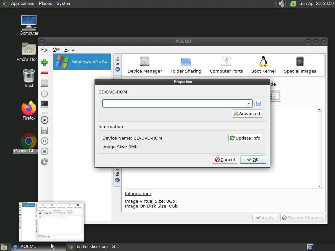Open the VM menu
Screen dimensions: 335x251
56,50
